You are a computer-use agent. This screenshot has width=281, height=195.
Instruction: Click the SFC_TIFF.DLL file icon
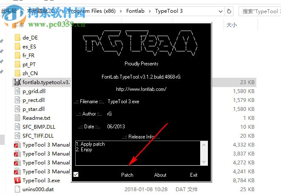click(x=17, y=136)
